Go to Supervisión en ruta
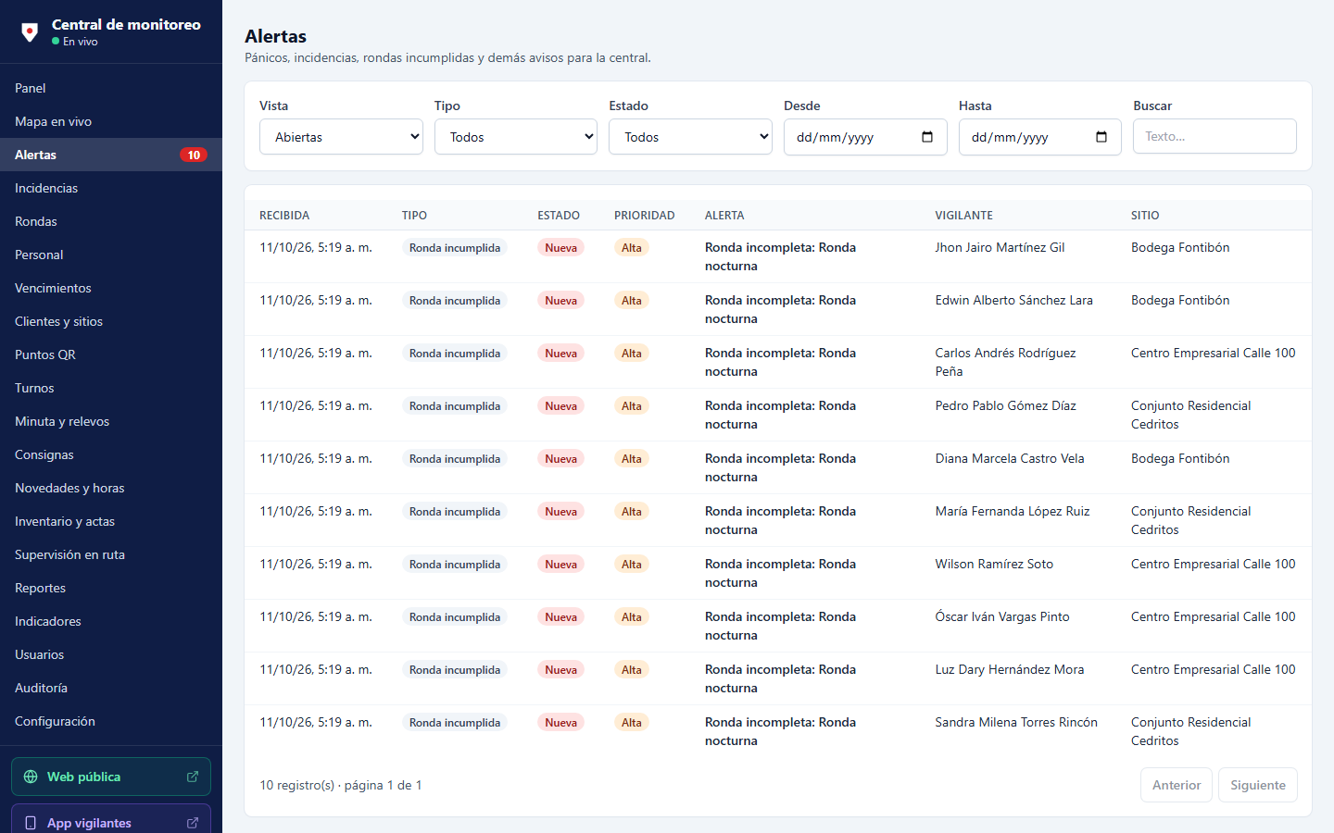Viewport: 1334px width, 833px height. [x=111, y=554]
